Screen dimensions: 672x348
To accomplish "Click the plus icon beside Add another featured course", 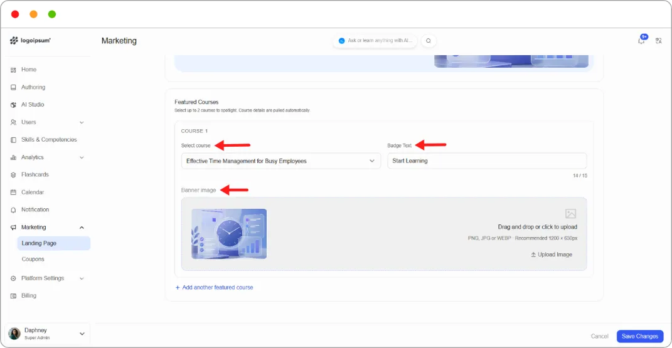I will coord(178,288).
